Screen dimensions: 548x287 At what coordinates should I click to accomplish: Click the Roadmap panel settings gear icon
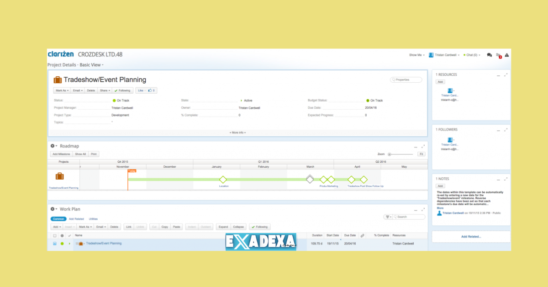point(53,145)
